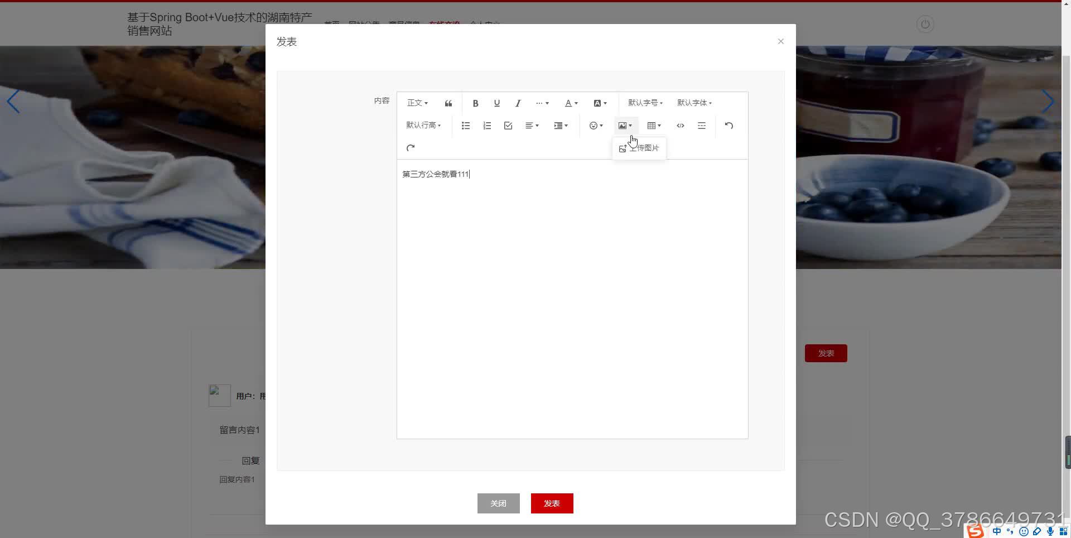Click the 回复内容1 reply text
The image size is (1071, 538).
coord(237,479)
